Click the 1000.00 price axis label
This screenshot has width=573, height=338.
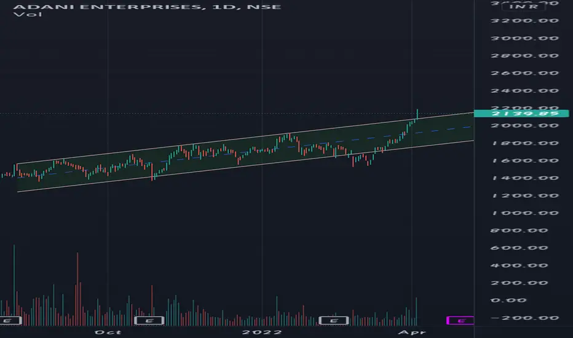pyautogui.click(x=524, y=213)
